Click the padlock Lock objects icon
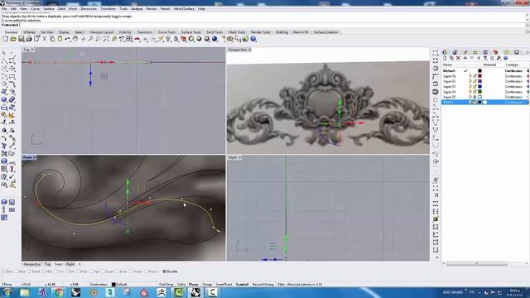Screen dimensions: 530x298 (x=176, y=39)
